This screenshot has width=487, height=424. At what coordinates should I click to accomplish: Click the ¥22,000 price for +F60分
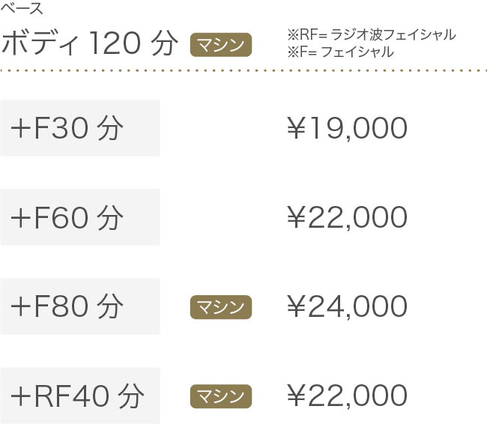347,217
